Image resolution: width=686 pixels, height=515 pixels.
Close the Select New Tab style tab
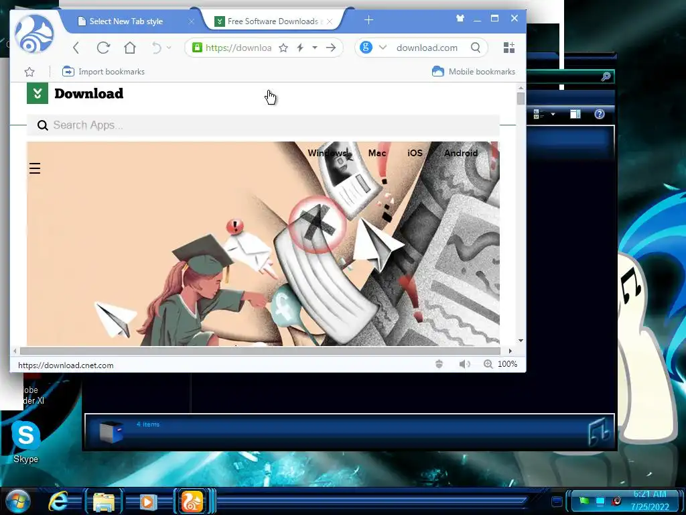tap(191, 21)
